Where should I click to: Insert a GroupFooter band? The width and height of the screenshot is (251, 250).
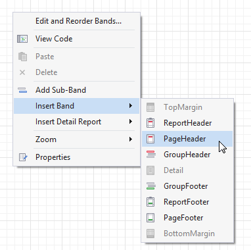pyautogui.click(x=187, y=186)
